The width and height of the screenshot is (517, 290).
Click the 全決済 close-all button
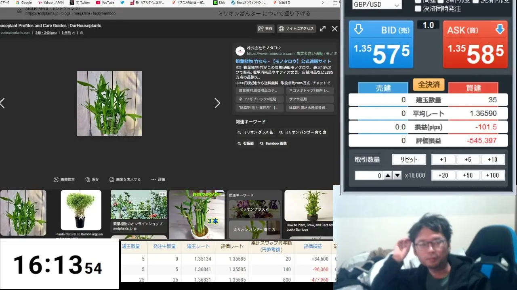429,85
